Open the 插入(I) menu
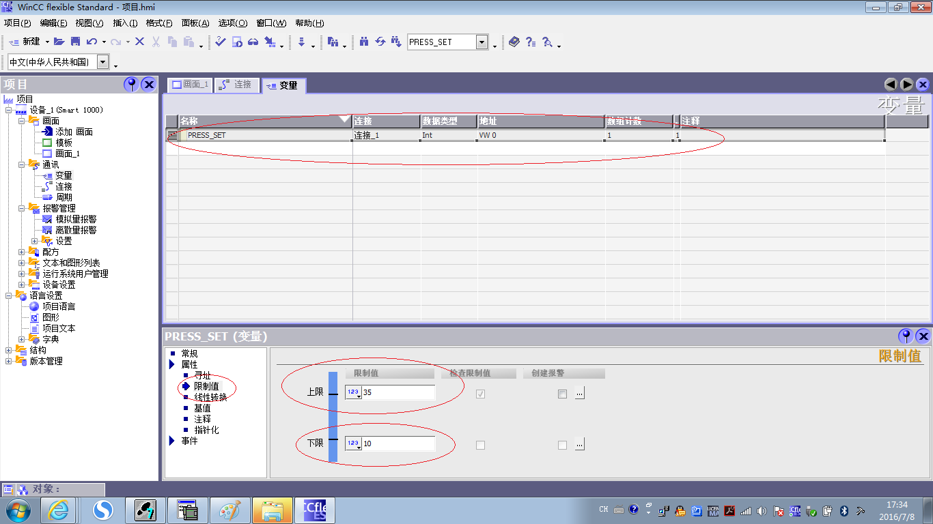 (125, 23)
